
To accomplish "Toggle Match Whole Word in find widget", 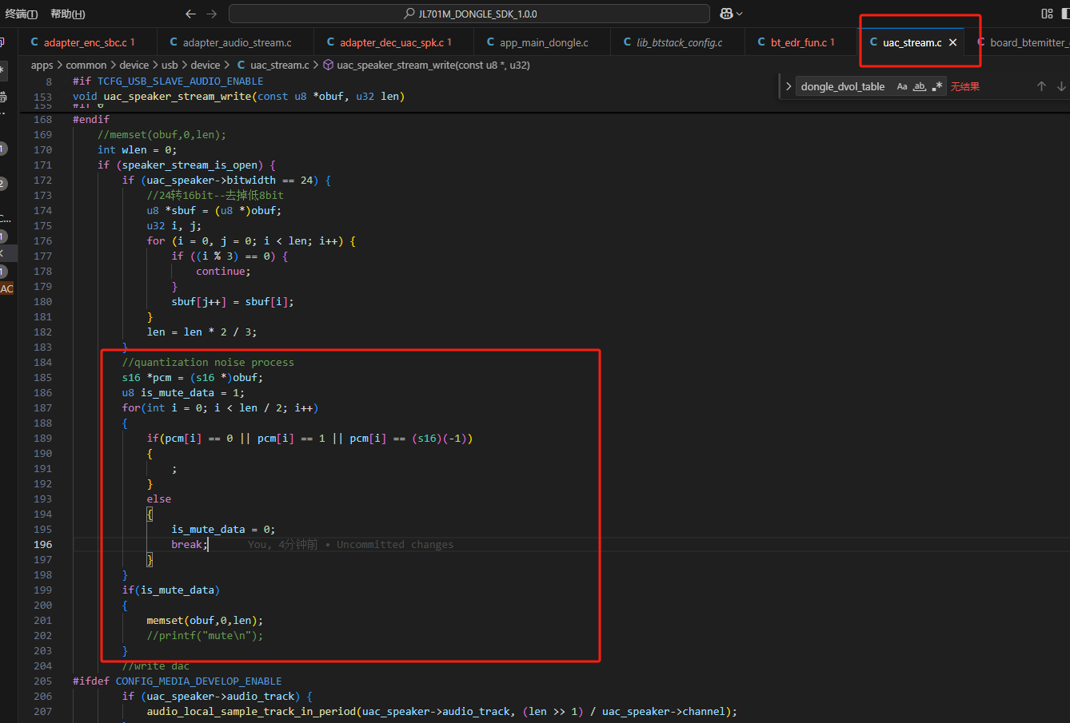I will pyautogui.click(x=920, y=86).
